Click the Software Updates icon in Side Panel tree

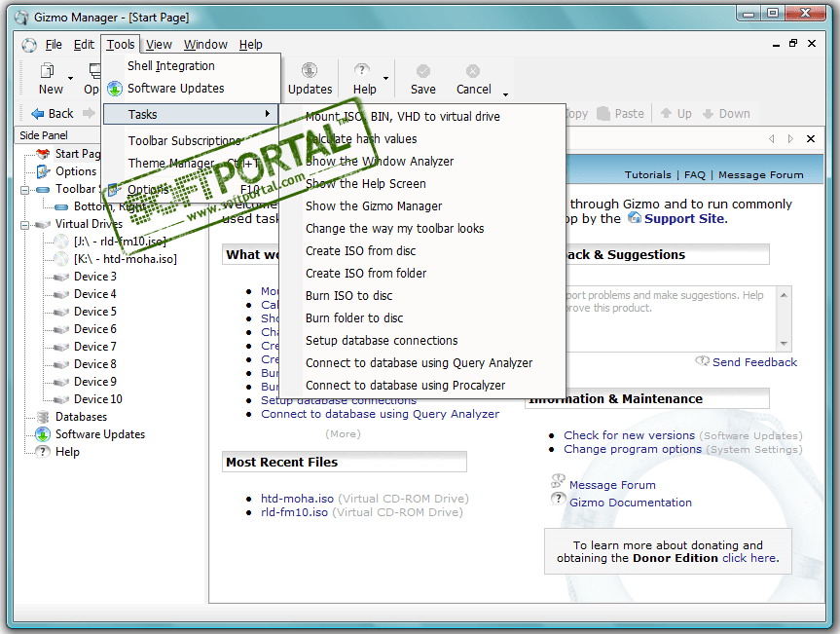43,434
